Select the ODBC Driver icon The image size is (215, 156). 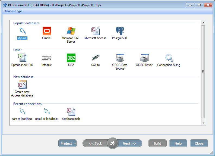(x=144, y=58)
